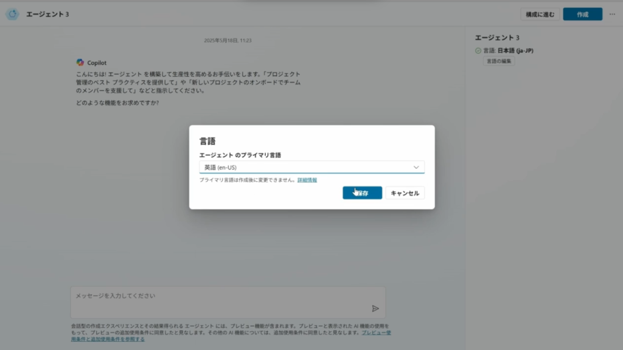Click the Copilot sender name in the chat

pos(97,63)
